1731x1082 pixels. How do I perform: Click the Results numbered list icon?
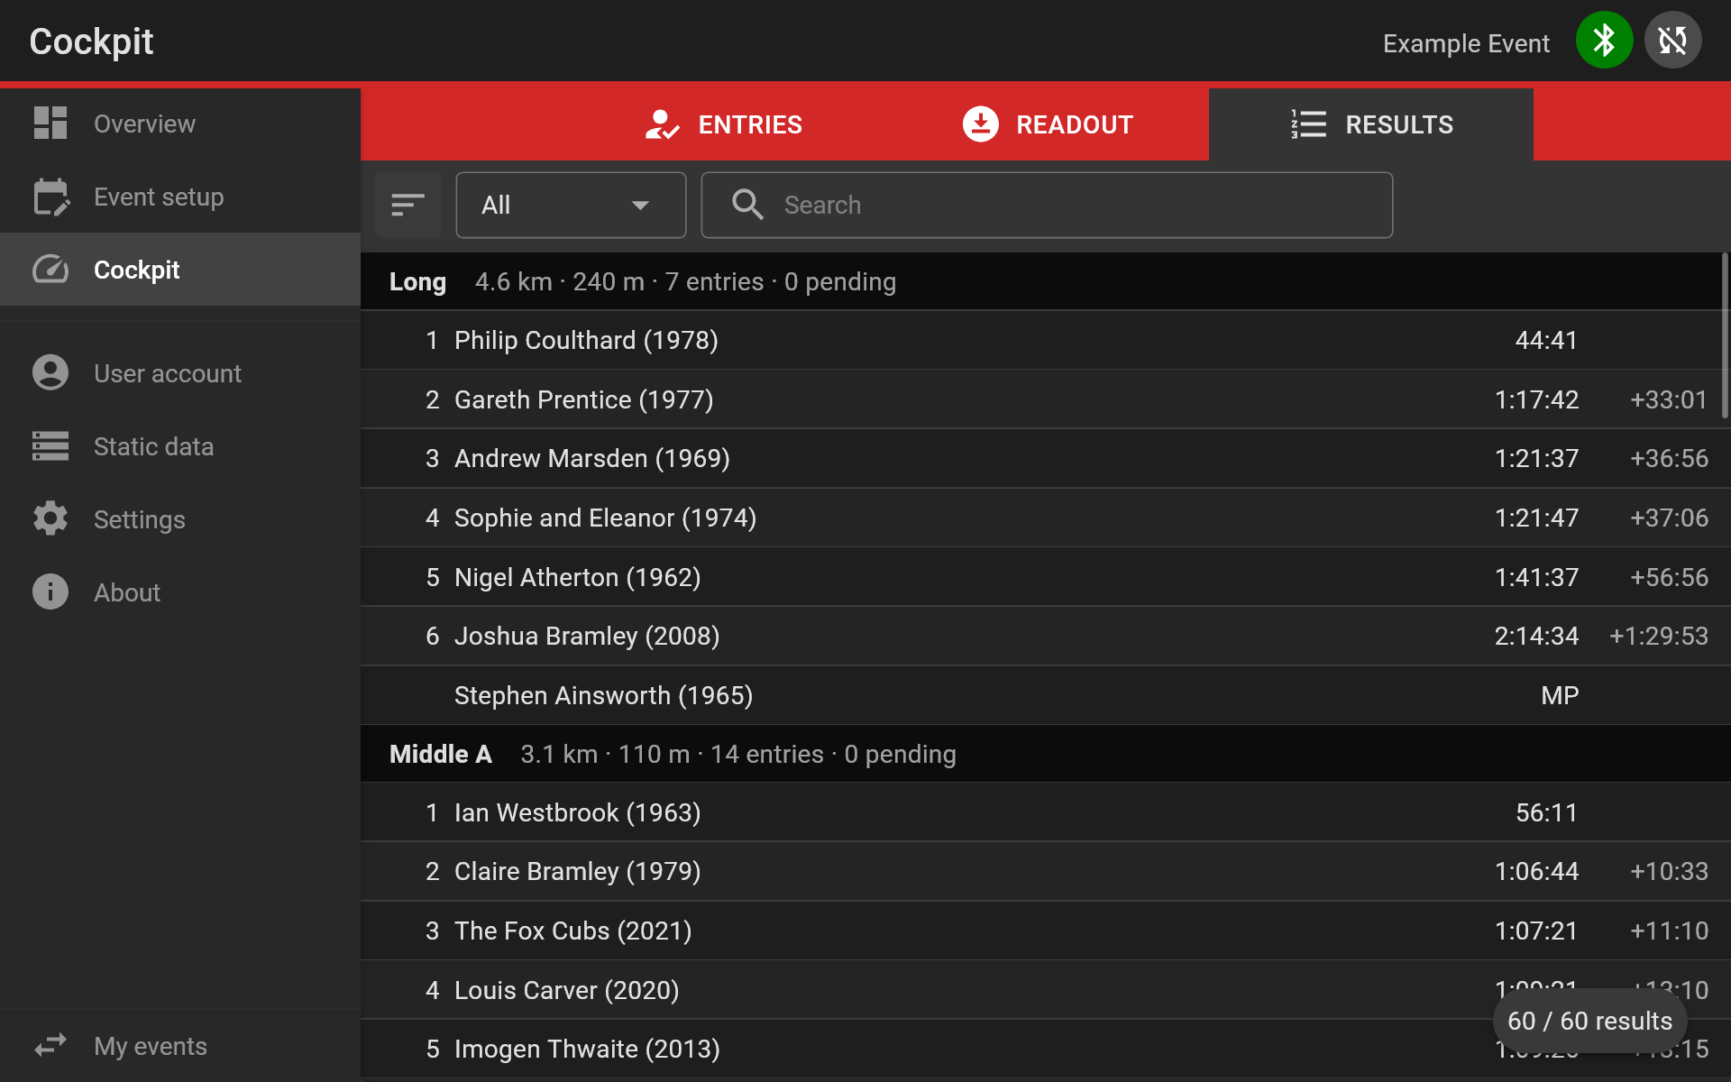(x=1308, y=124)
